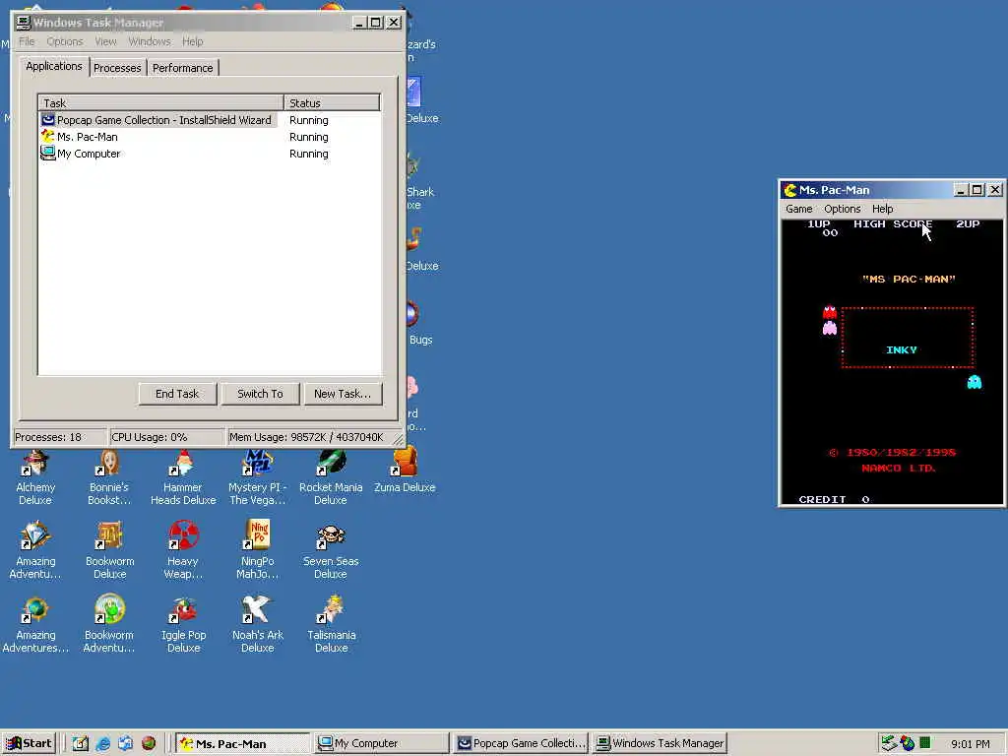This screenshot has width=1008, height=756.
Task: Open Ms. Pac-Man Options menu
Action: point(843,209)
